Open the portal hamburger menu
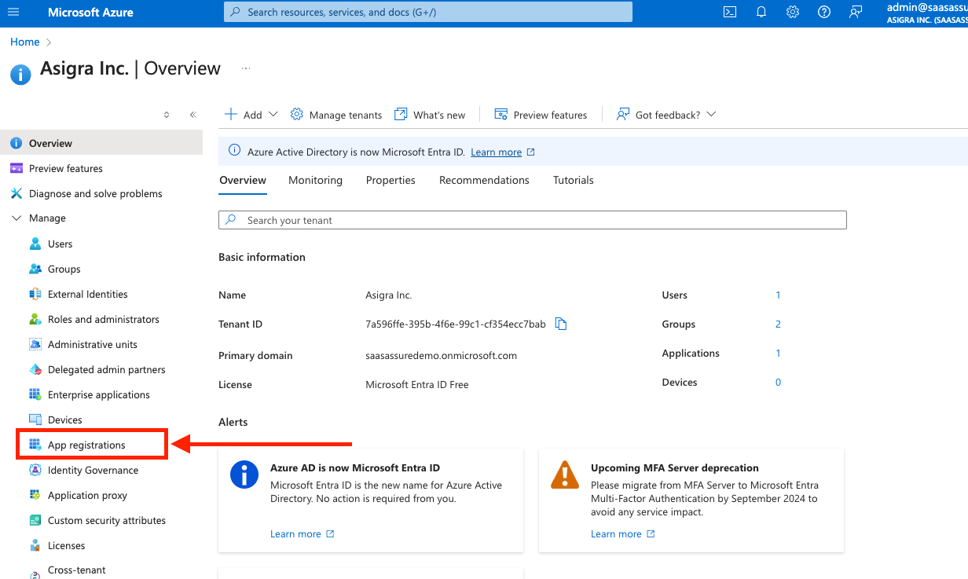This screenshot has width=968, height=579. pyautogui.click(x=13, y=12)
